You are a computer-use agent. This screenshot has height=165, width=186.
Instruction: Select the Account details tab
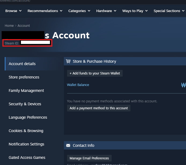(x=22, y=64)
